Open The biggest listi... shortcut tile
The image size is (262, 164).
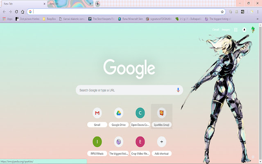tap(119, 146)
